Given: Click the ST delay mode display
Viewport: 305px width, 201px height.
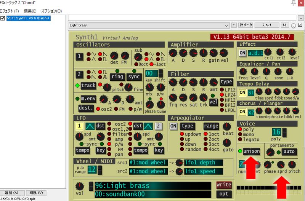Looking at the screenshot, I should pyautogui.click(x=251, y=93).
